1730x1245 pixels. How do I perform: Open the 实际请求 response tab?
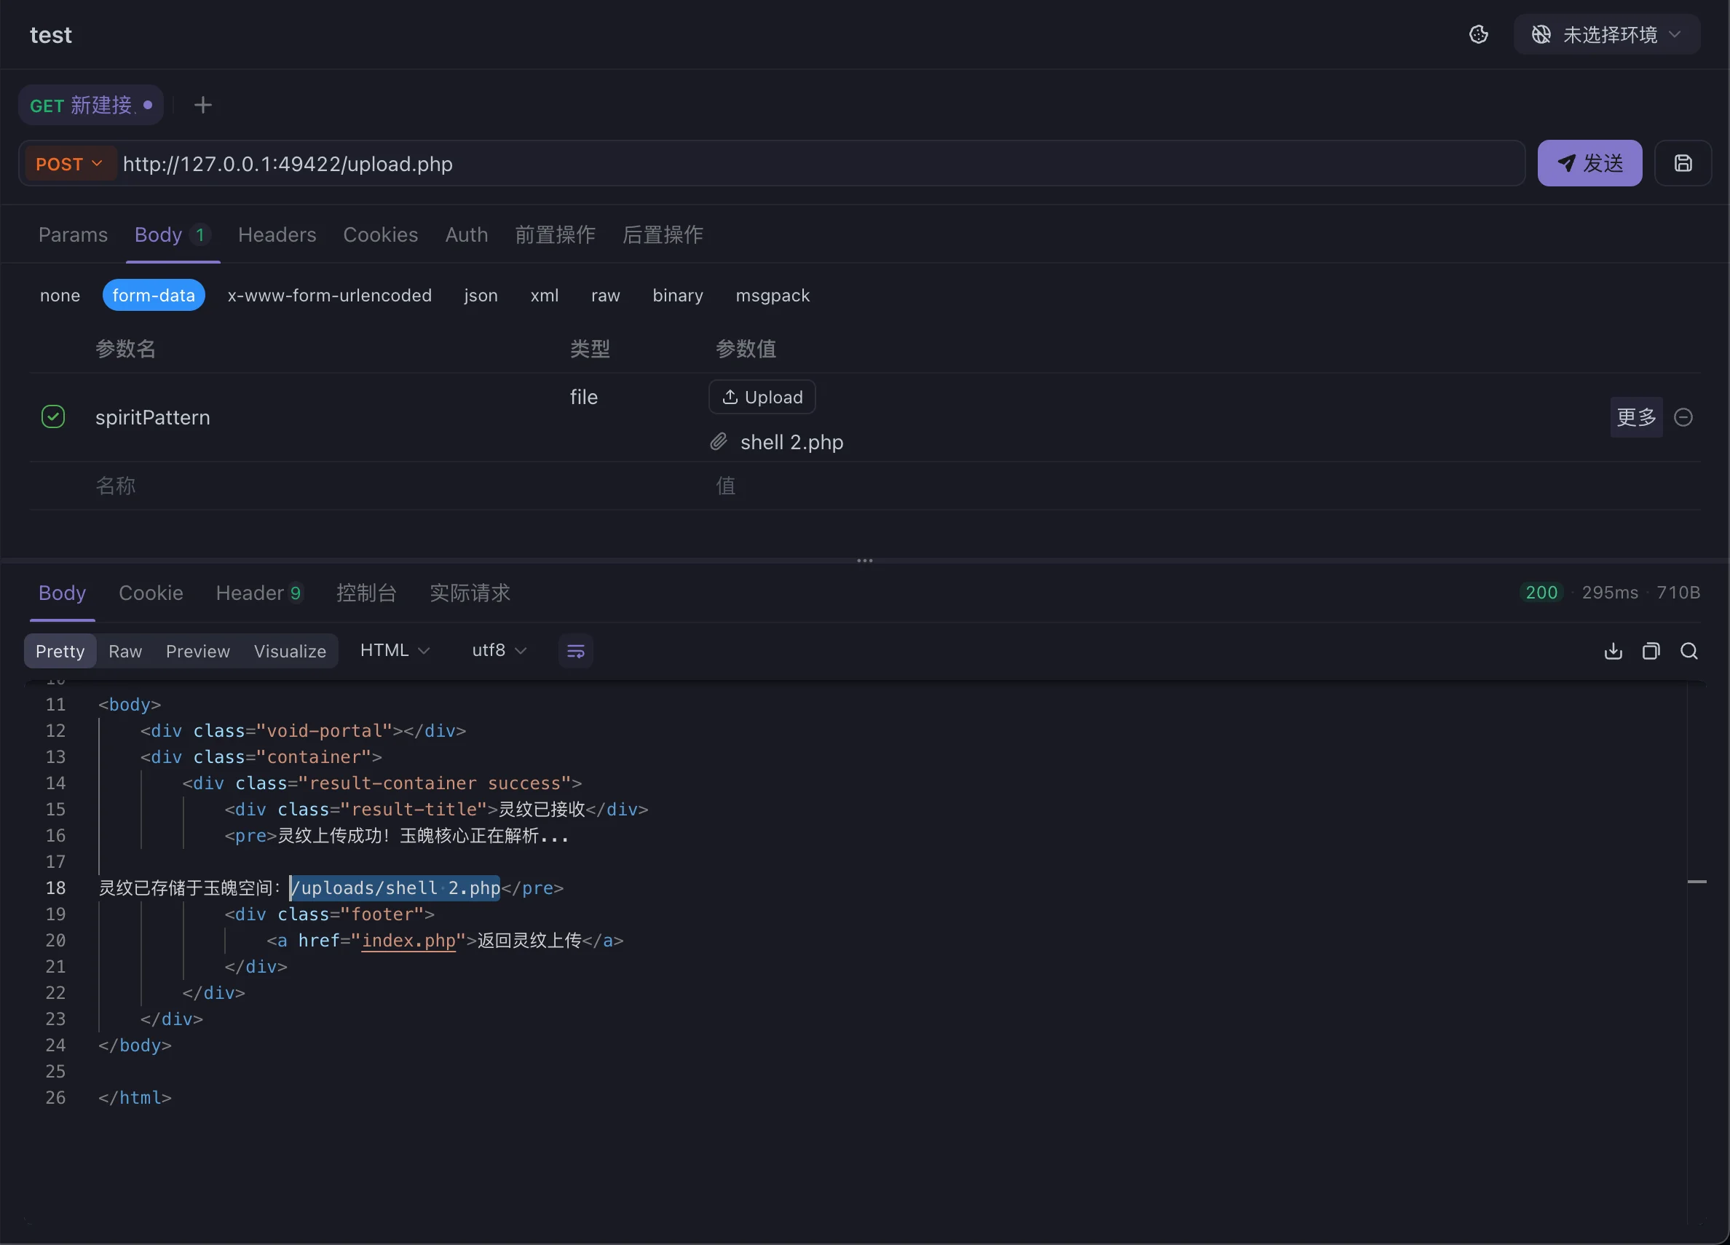pyautogui.click(x=469, y=593)
